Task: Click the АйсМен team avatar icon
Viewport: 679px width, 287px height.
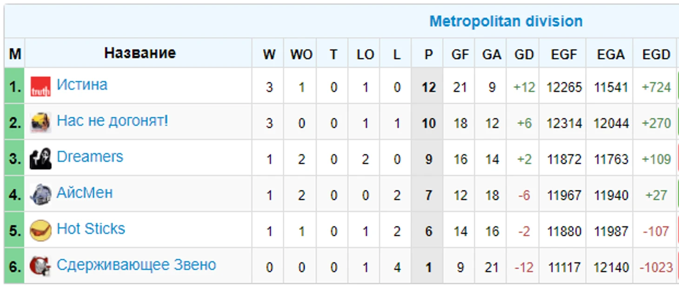Action: pos(40,194)
